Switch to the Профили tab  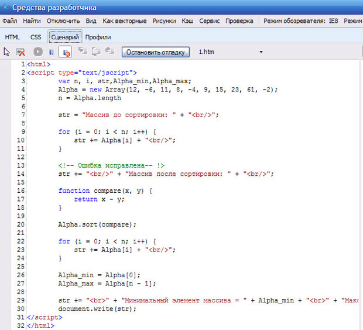pyautogui.click(x=98, y=37)
